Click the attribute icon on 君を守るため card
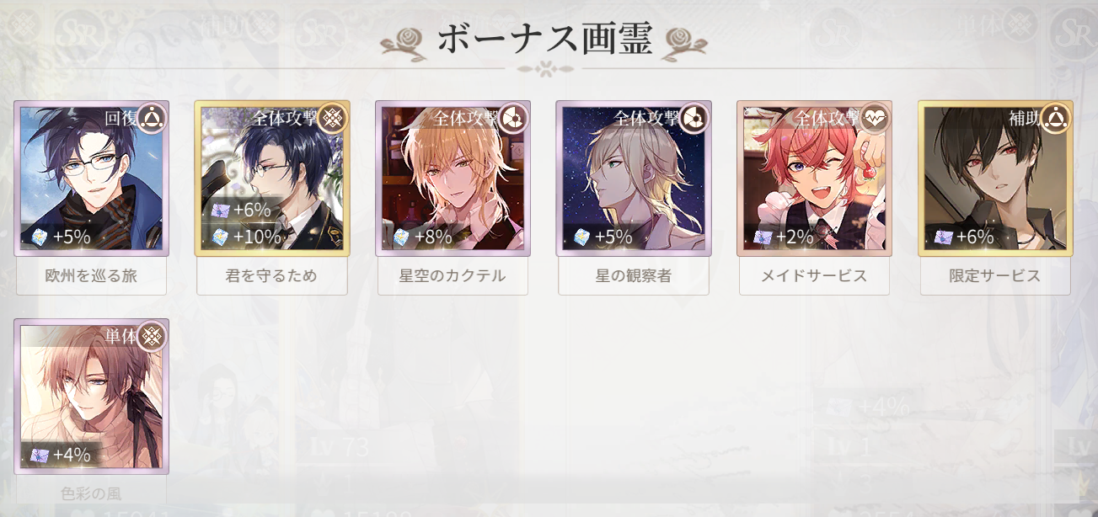The height and width of the screenshot is (517, 1098). click(x=333, y=118)
